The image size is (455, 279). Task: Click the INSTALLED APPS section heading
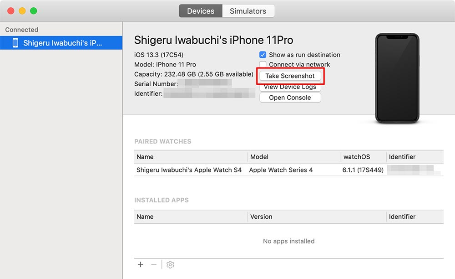pyautogui.click(x=162, y=200)
